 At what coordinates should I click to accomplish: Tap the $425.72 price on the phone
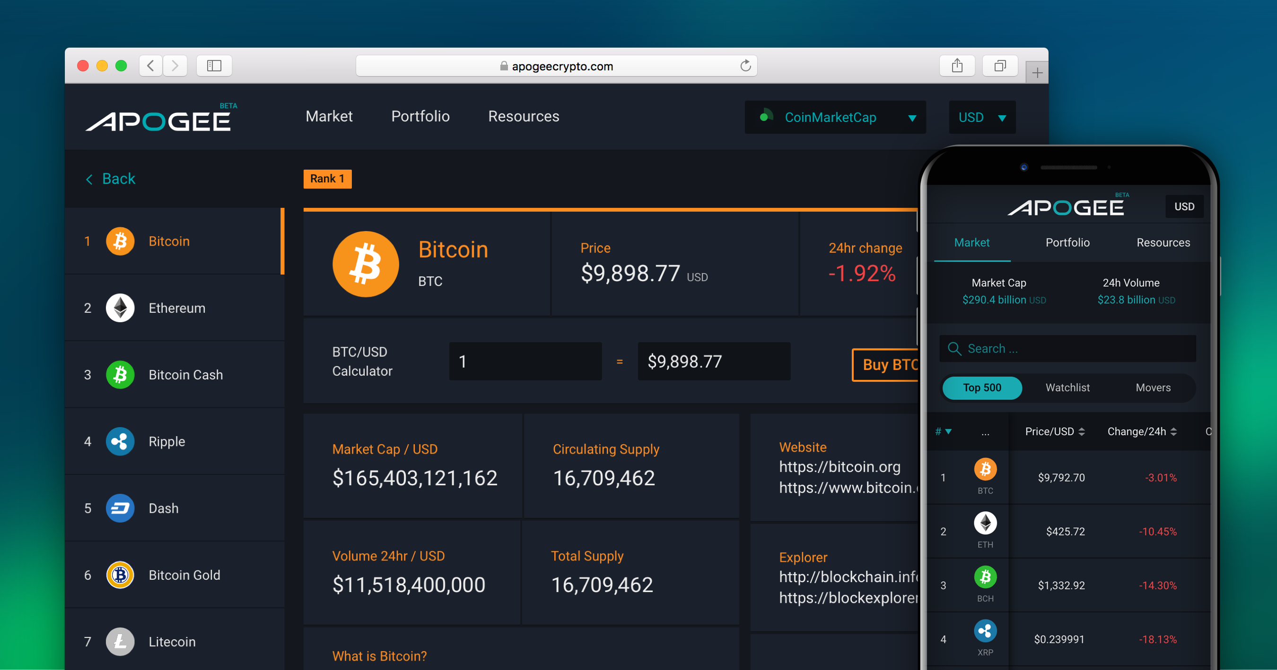[1065, 532]
